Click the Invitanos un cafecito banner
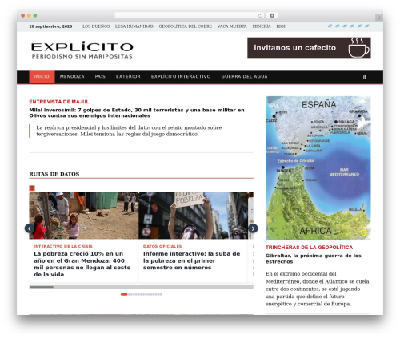Viewport: 400px width, 339px height. (x=309, y=48)
